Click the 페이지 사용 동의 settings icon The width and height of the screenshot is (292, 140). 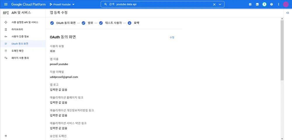click(6, 58)
